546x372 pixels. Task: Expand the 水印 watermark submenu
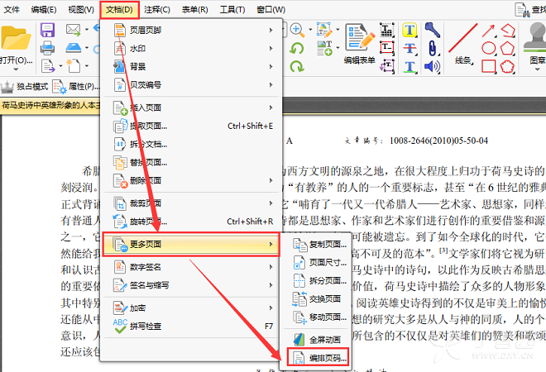(192, 49)
